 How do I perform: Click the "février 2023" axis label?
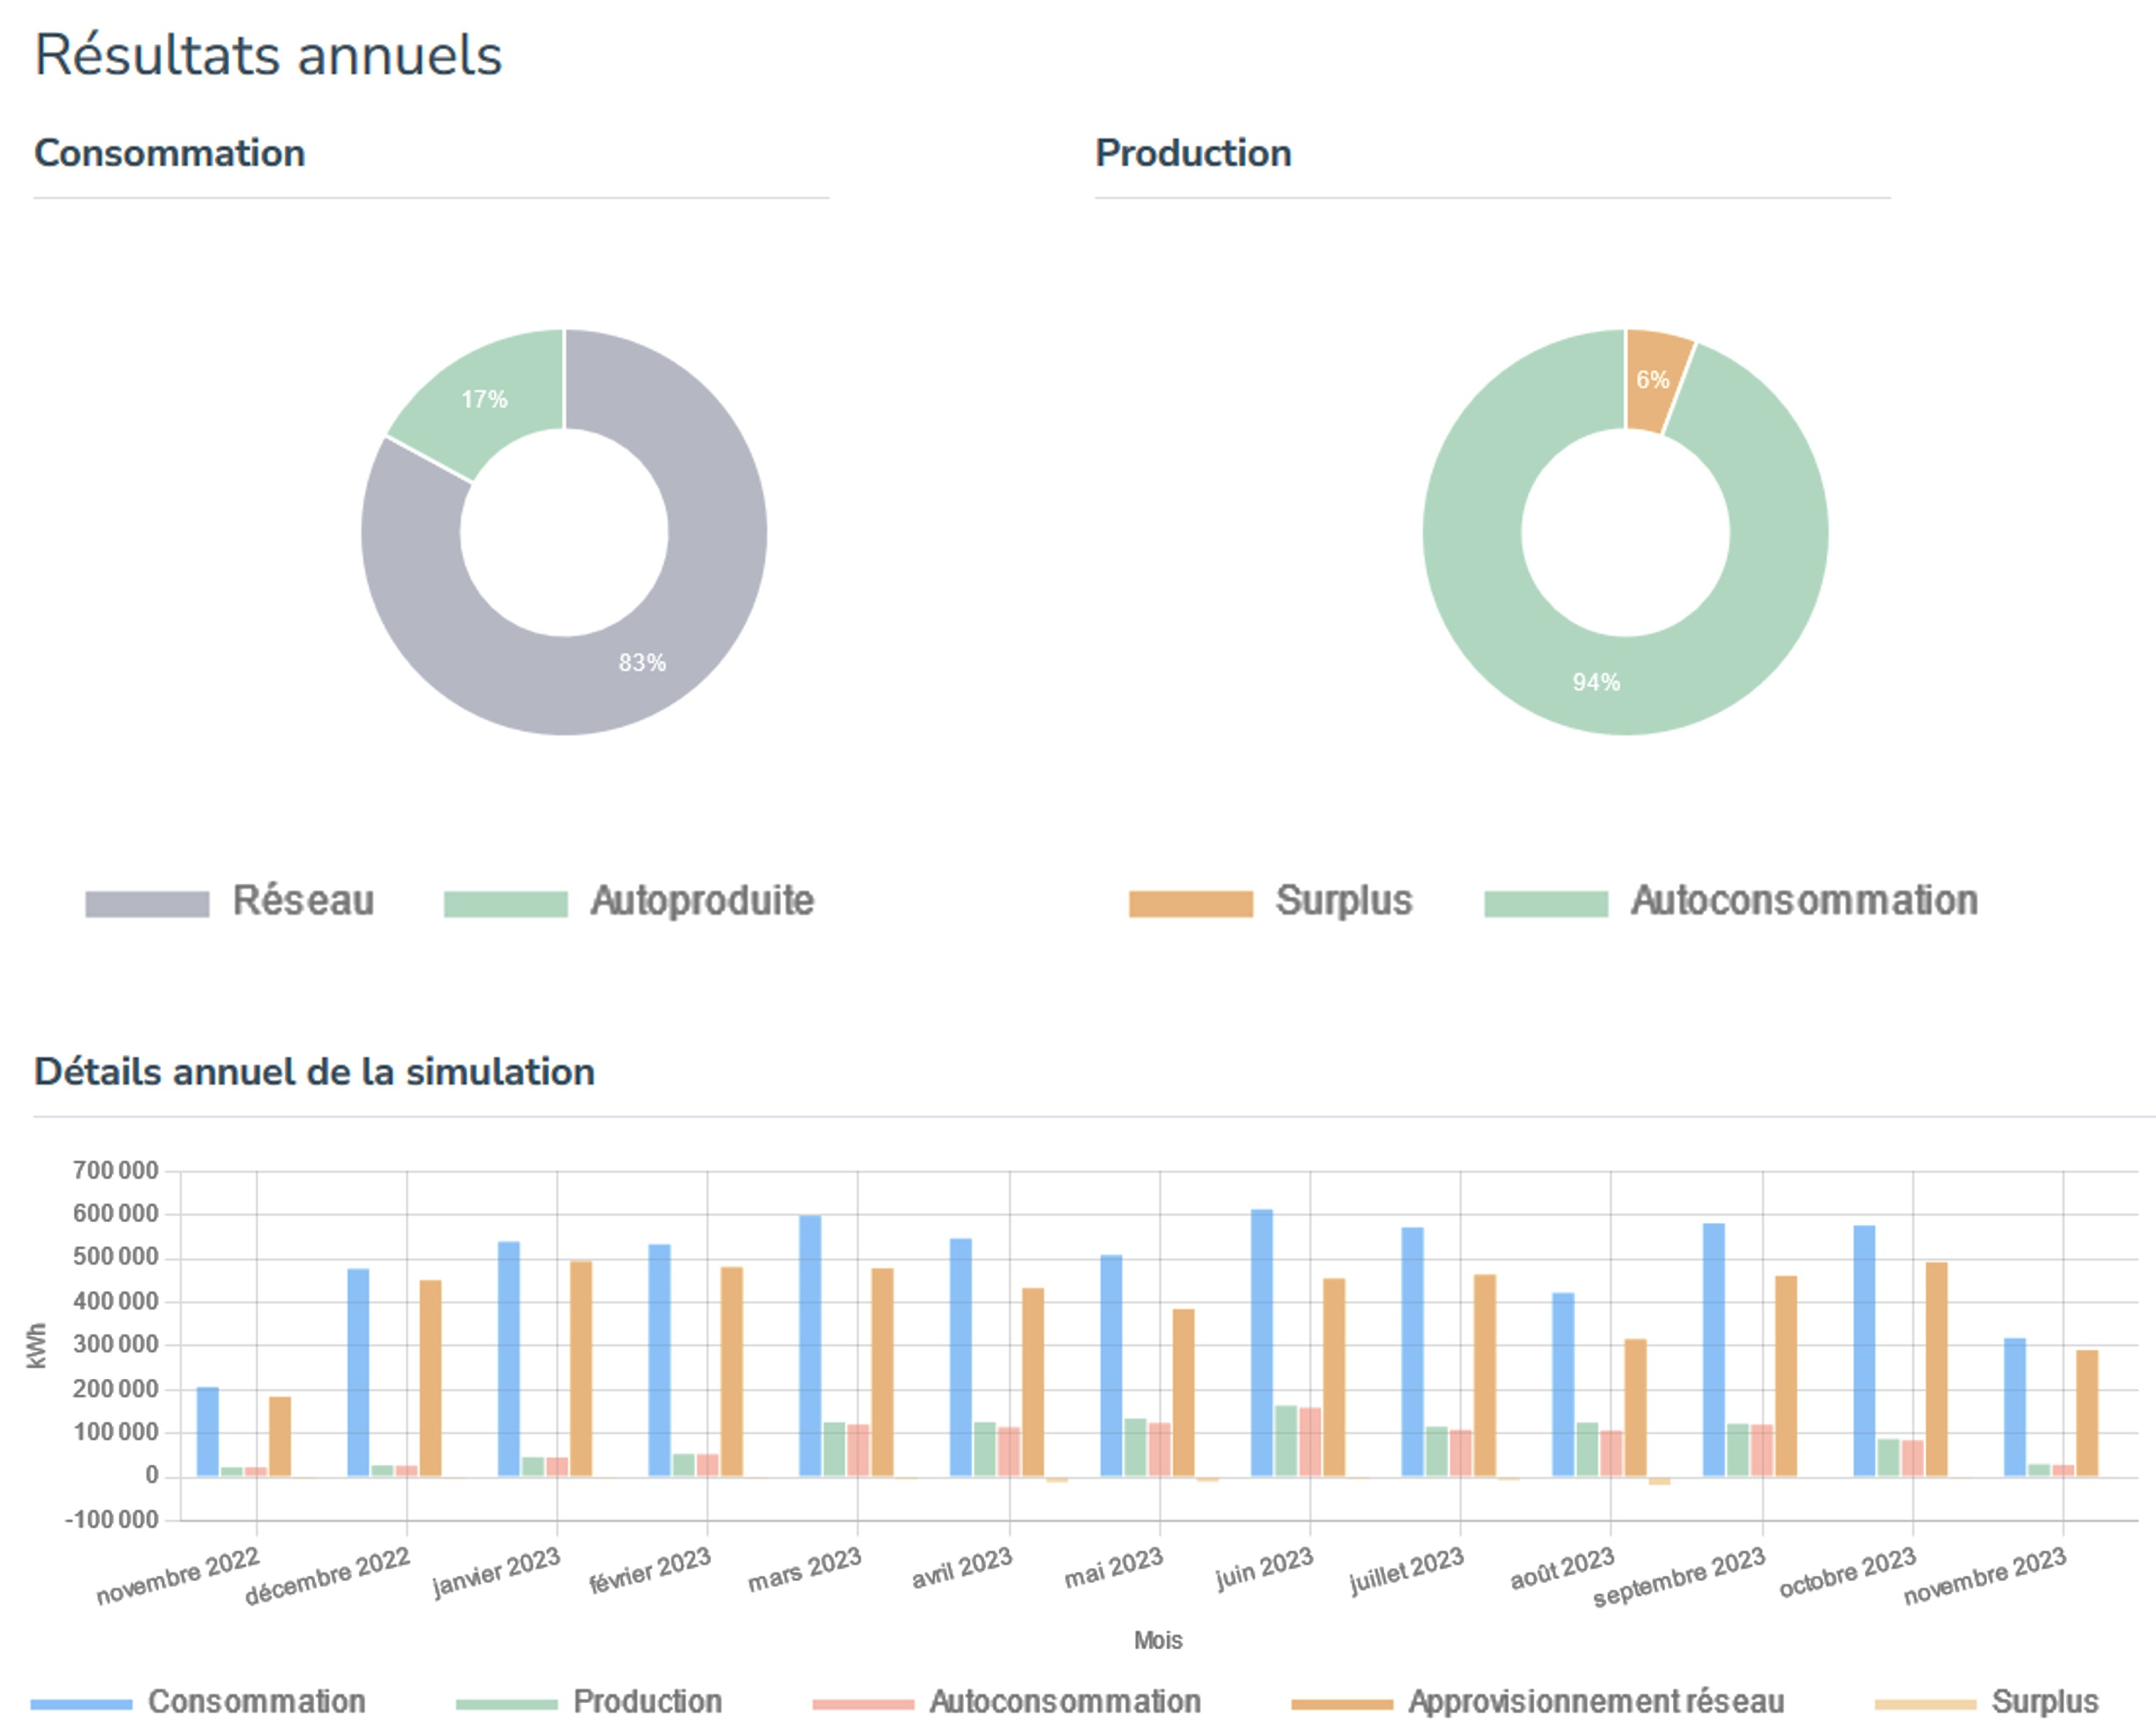point(649,1571)
